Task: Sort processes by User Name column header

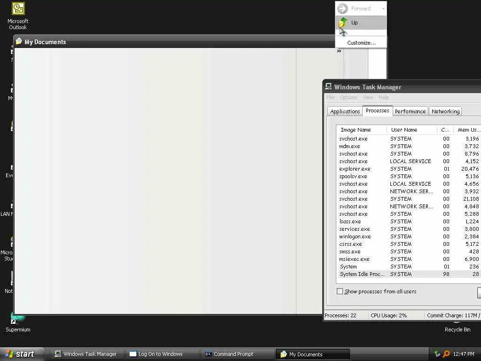Action: coord(411,130)
